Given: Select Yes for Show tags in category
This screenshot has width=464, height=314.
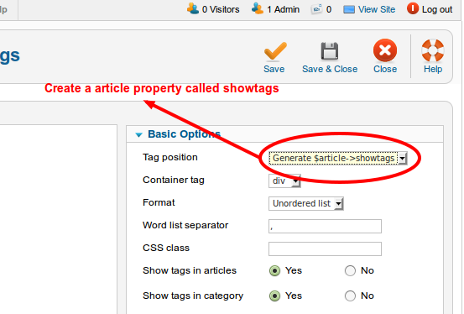Looking at the screenshot, I should coord(274,296).
